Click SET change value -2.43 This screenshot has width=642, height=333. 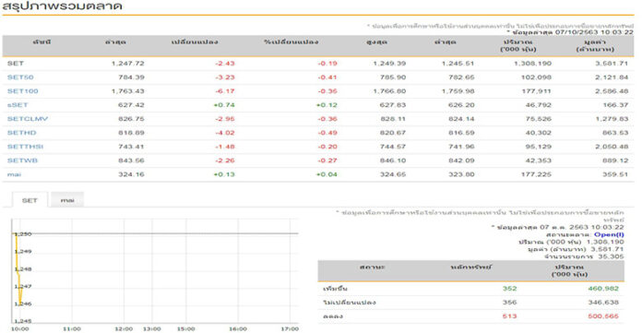coord(225,63)
